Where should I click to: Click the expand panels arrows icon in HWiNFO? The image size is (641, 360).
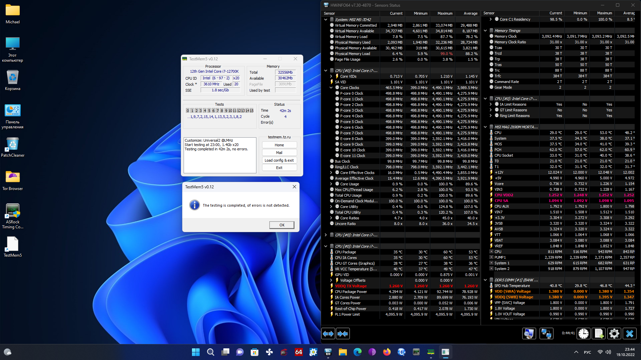click(x=328, y=334)
